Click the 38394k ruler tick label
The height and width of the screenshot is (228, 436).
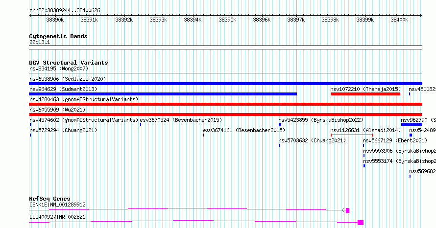[x=193, y=20]
